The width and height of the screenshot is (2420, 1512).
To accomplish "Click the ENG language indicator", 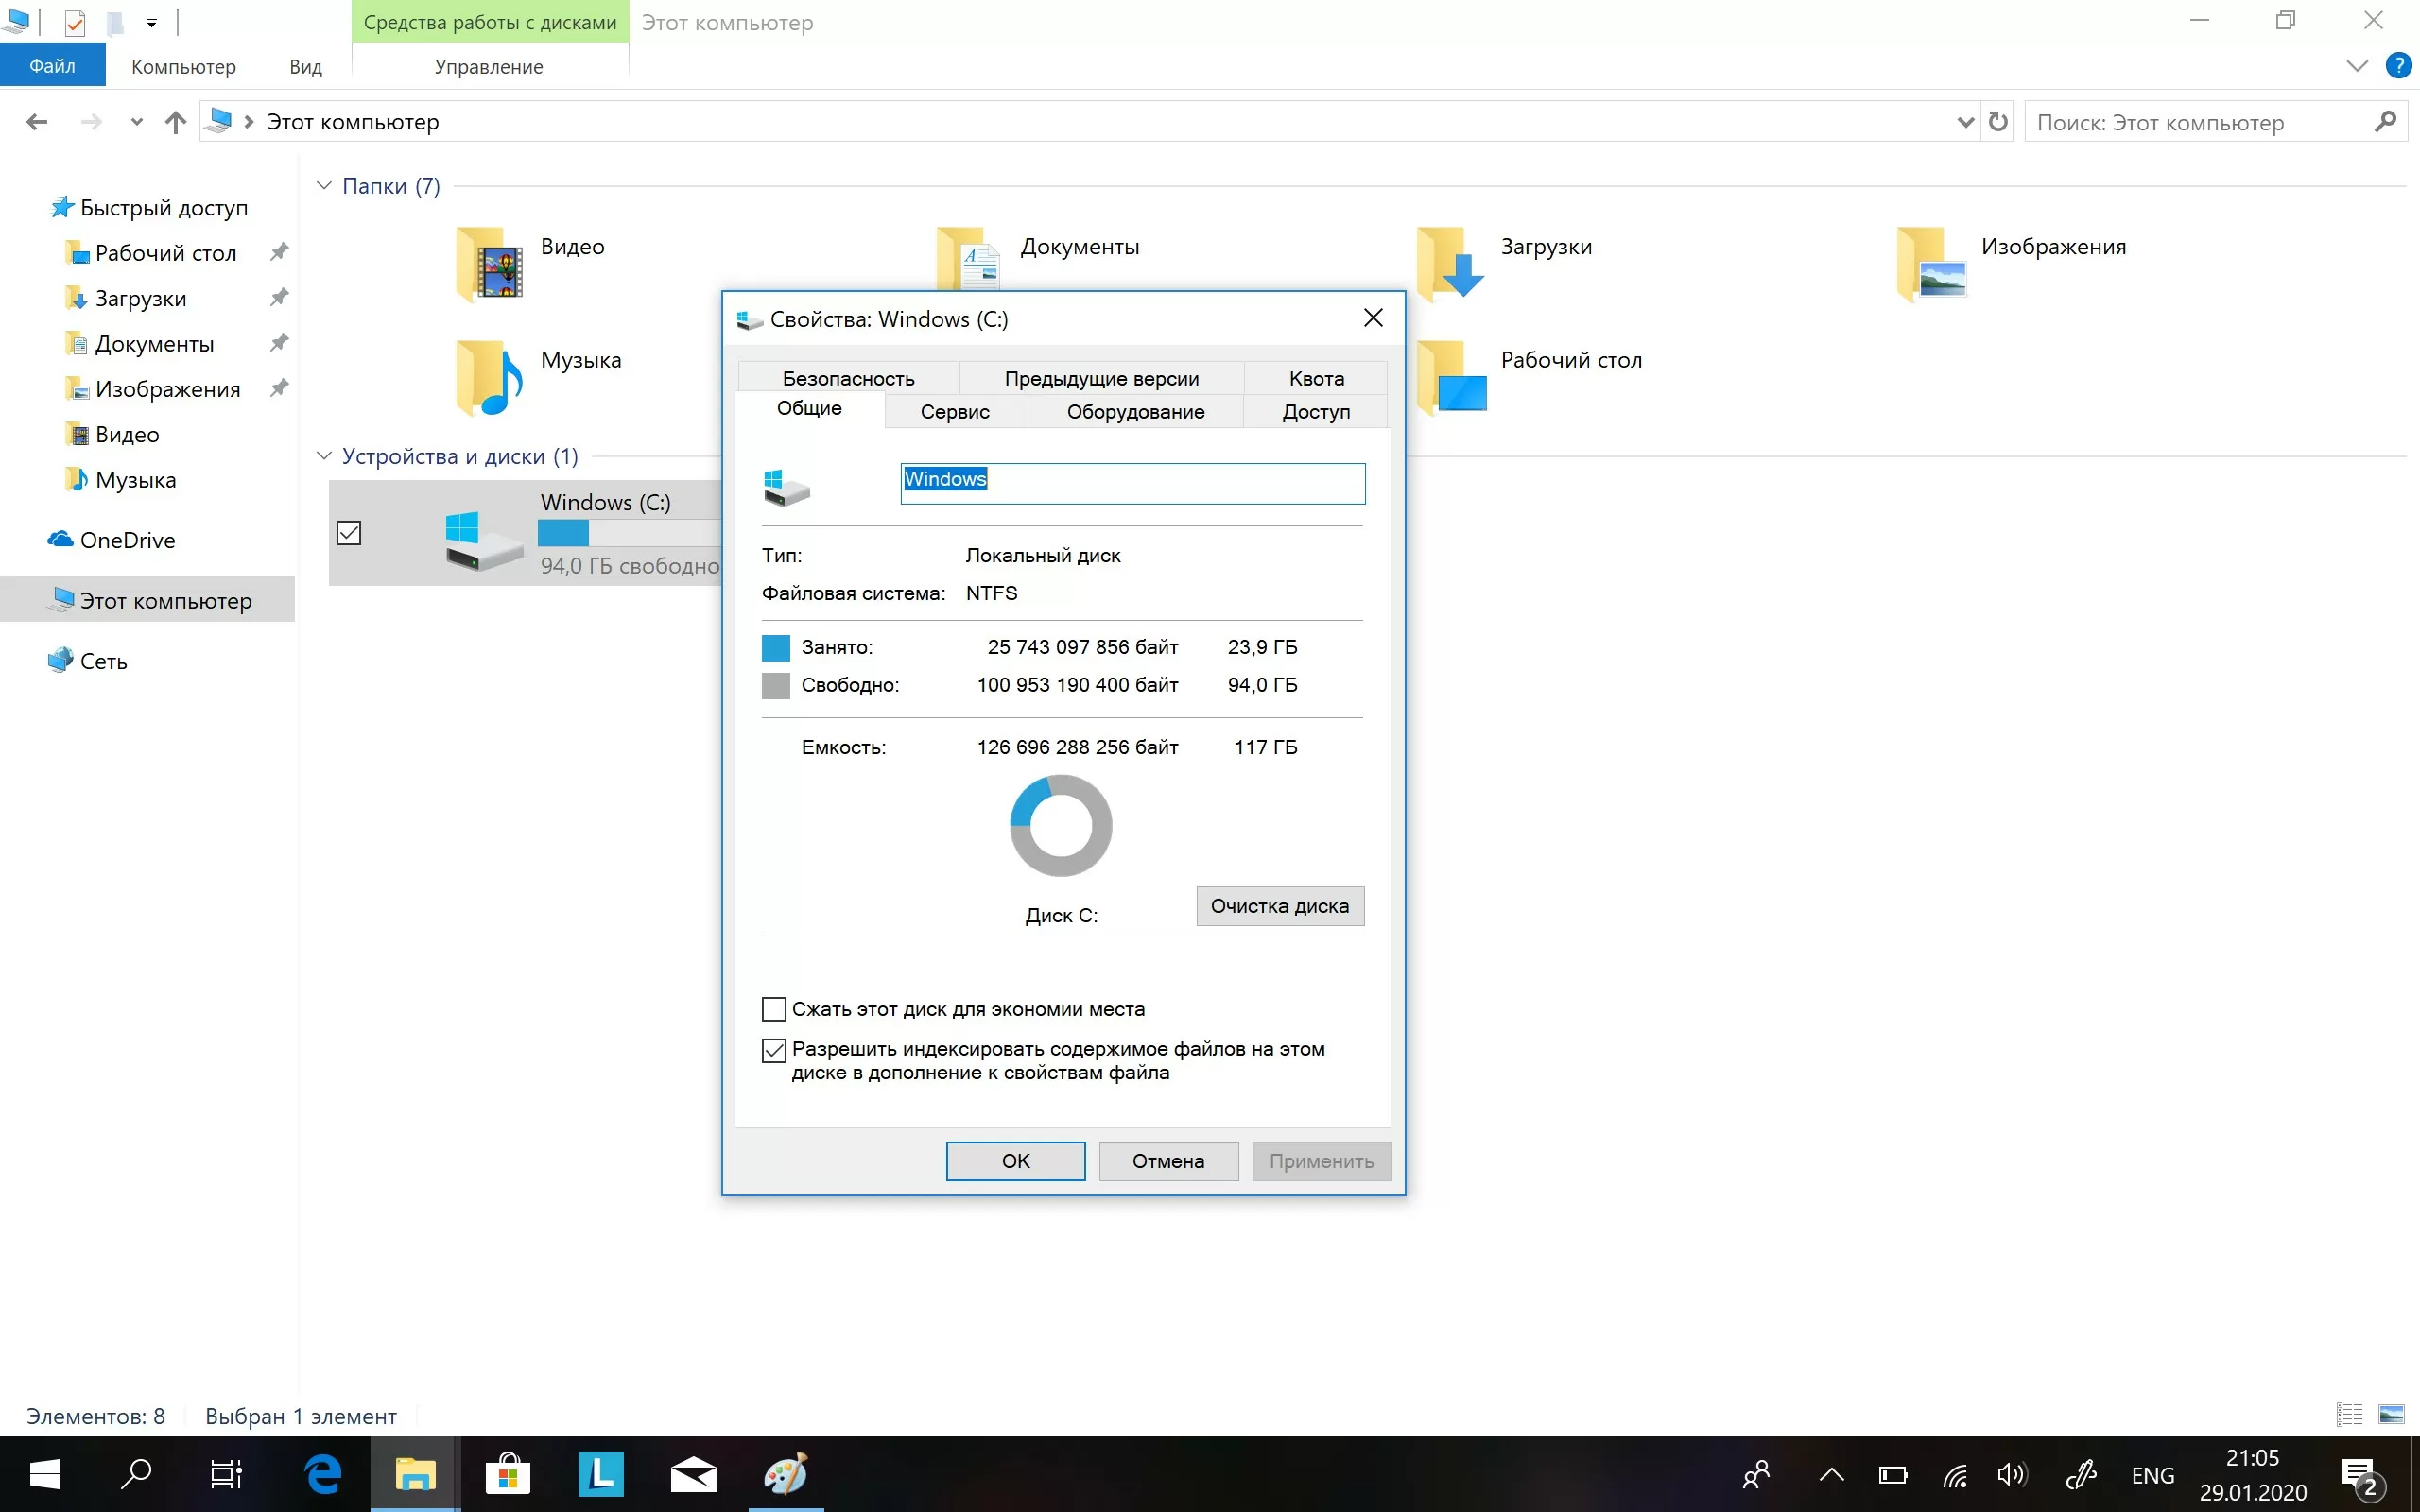I will 2152,1475.
